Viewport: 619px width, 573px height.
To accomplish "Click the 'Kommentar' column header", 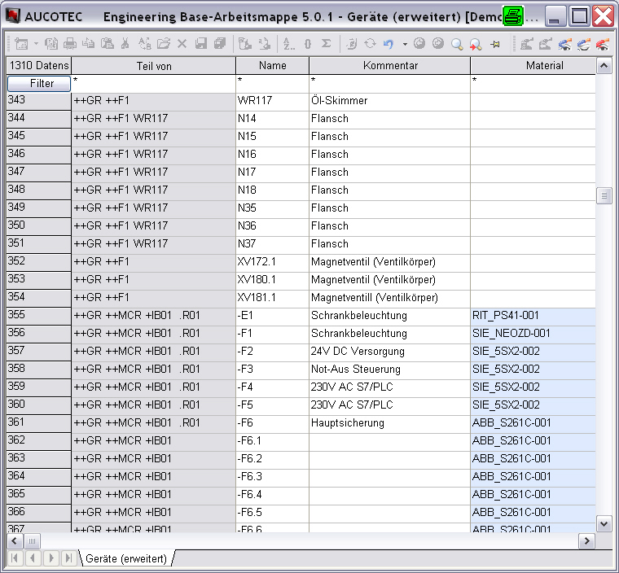I will 389,66.
